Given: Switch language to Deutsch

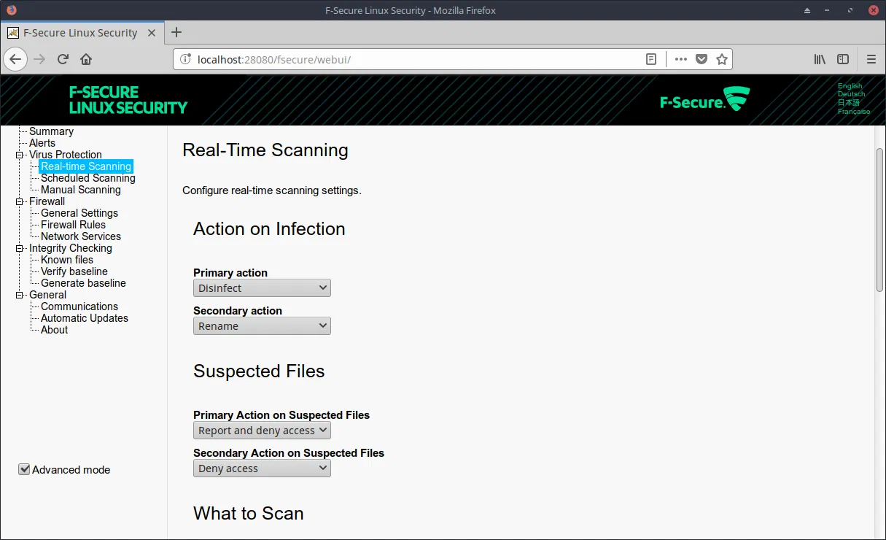Looking at the screenshot, I should coord(851,94).
